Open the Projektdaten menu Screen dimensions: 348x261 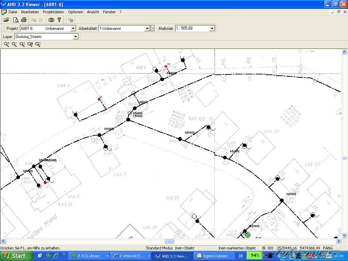53,12
